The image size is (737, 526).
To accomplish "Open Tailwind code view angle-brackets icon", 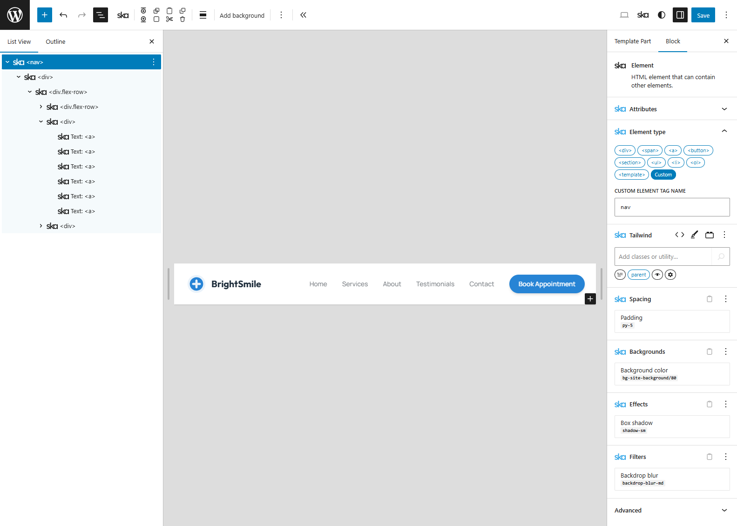I will 680,235.
